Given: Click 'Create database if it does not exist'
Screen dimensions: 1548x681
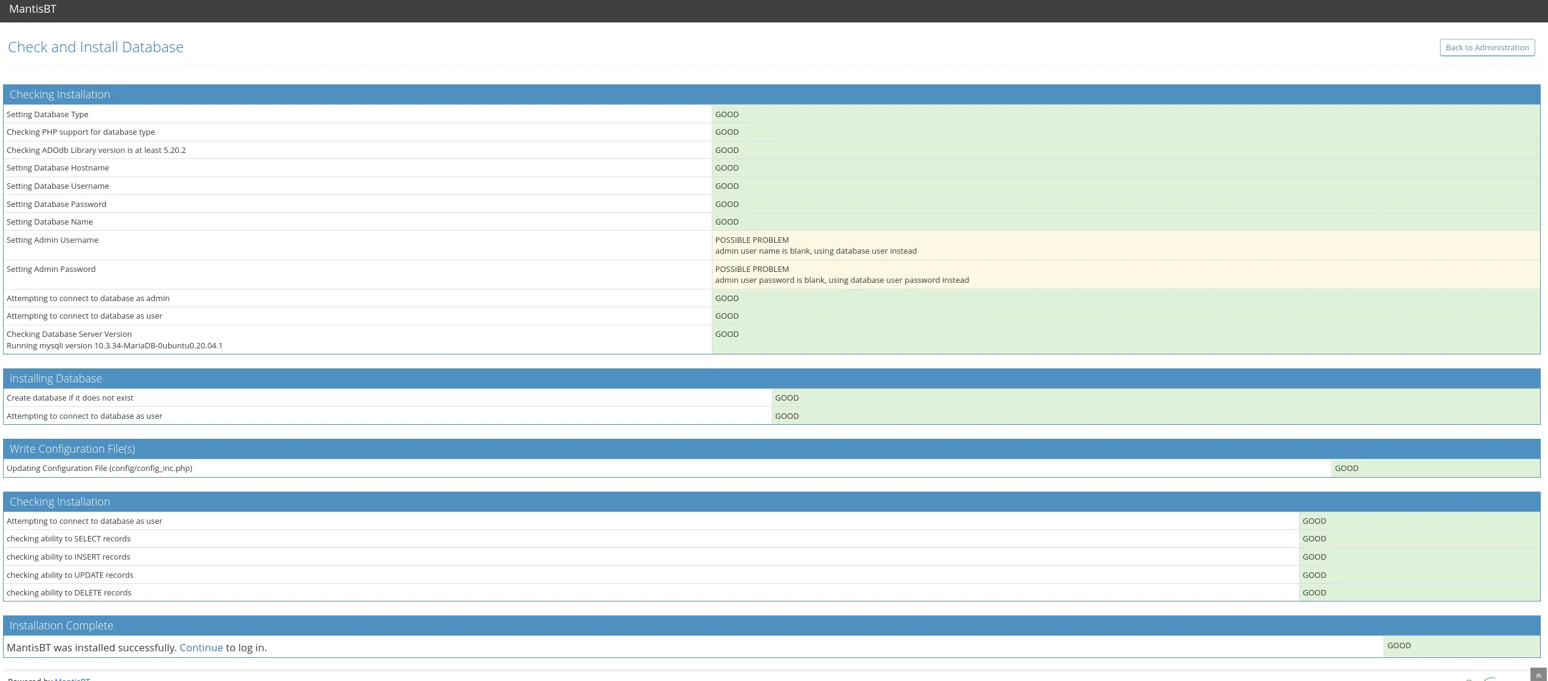Looking at the screenshot, I should [70, 398].
